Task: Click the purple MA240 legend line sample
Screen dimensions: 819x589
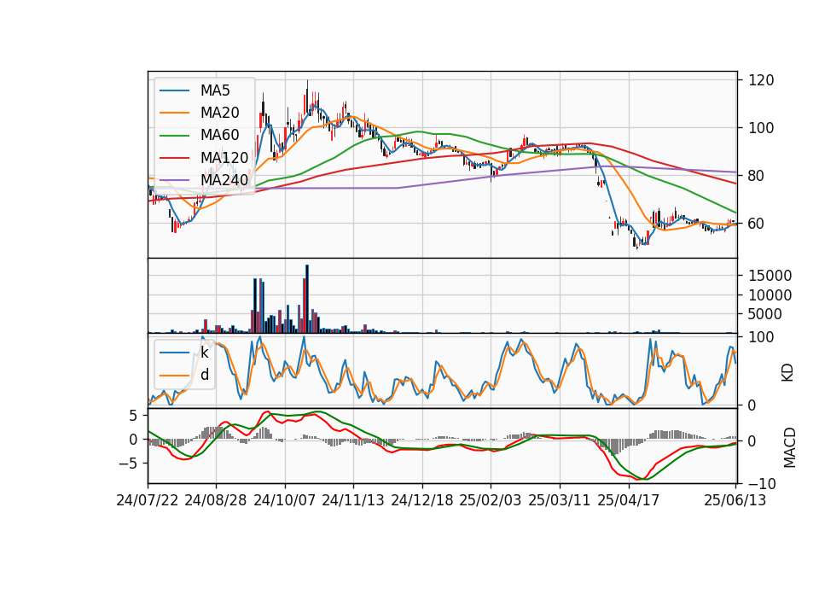Action: tap(174, 180)
